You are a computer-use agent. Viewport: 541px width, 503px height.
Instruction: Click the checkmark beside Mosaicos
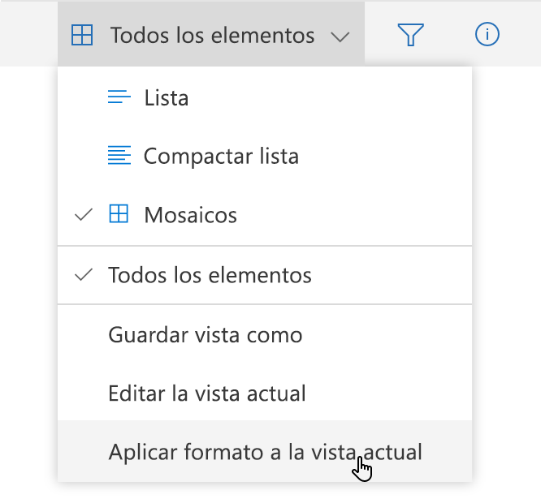pyautogui.click(x=83, y=215)
